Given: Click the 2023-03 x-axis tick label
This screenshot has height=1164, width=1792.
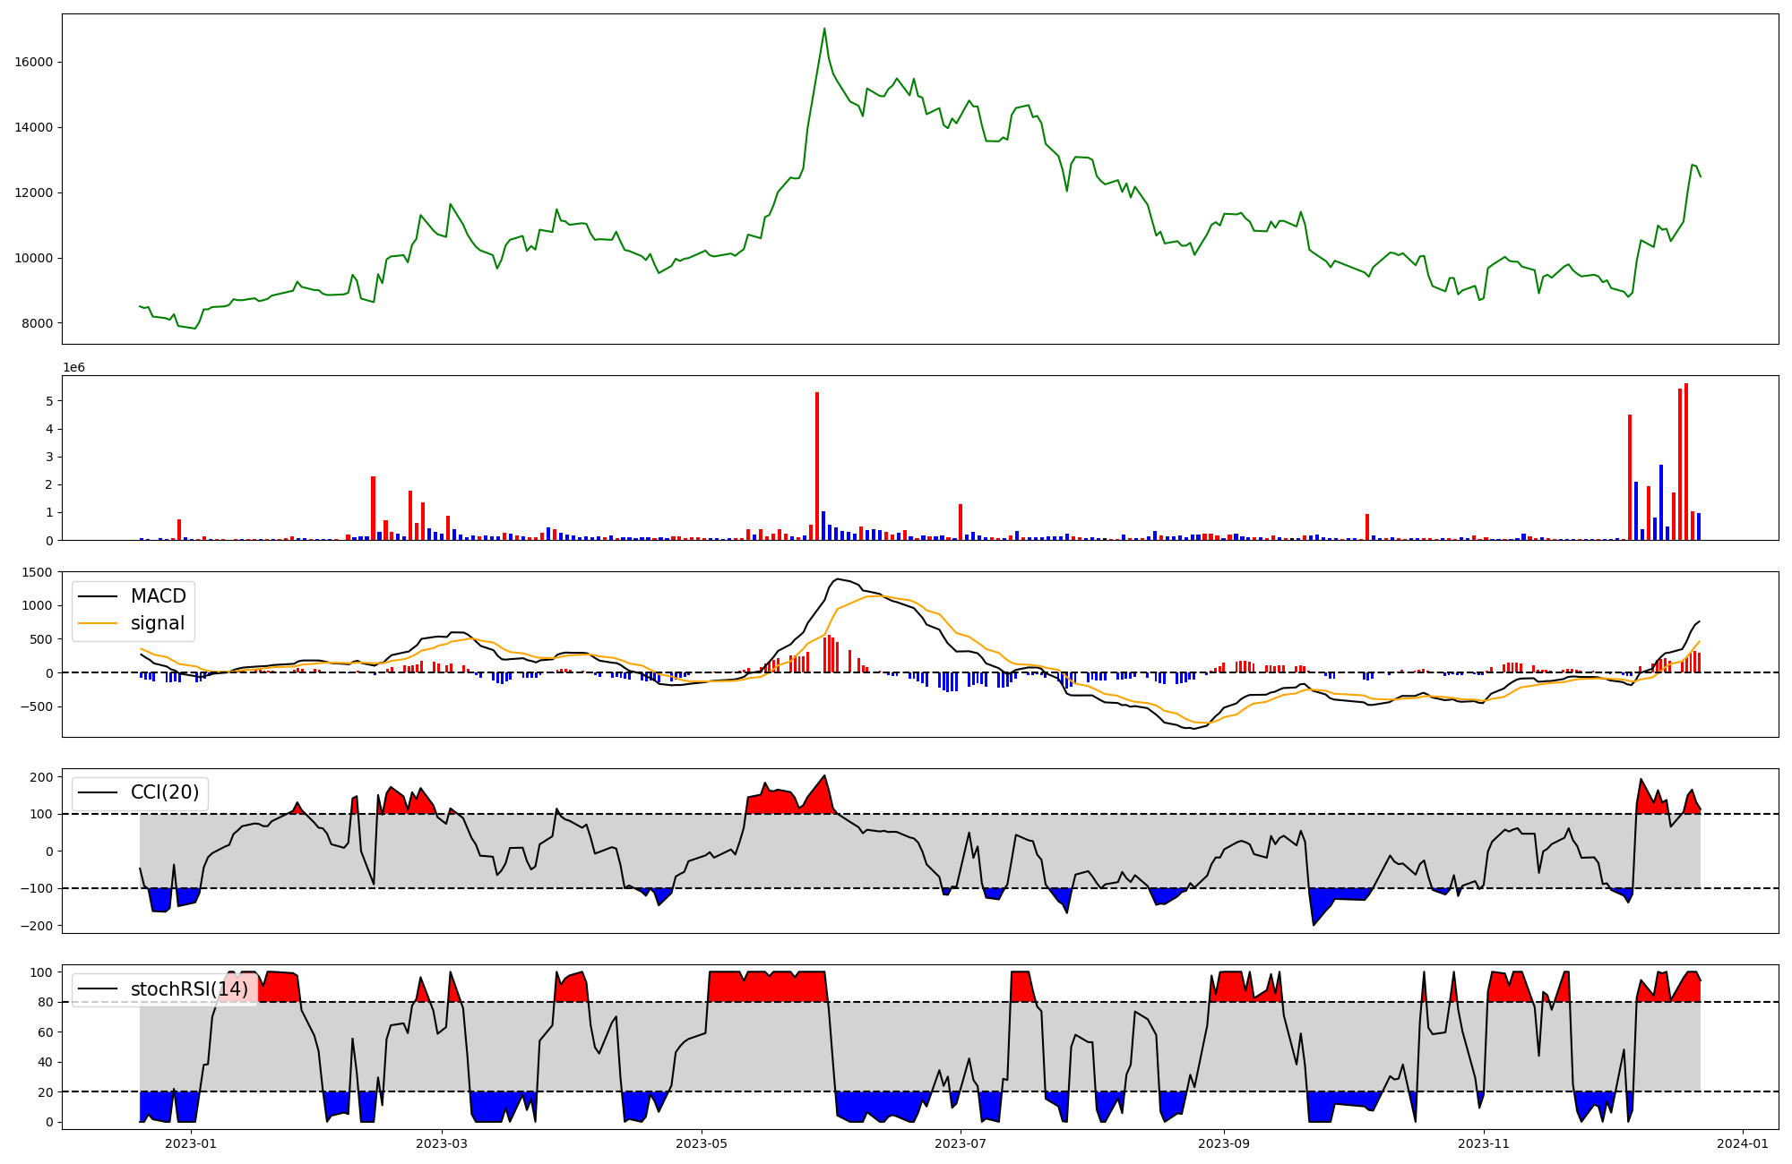Looking at the screenshot, I should 442,1143.
